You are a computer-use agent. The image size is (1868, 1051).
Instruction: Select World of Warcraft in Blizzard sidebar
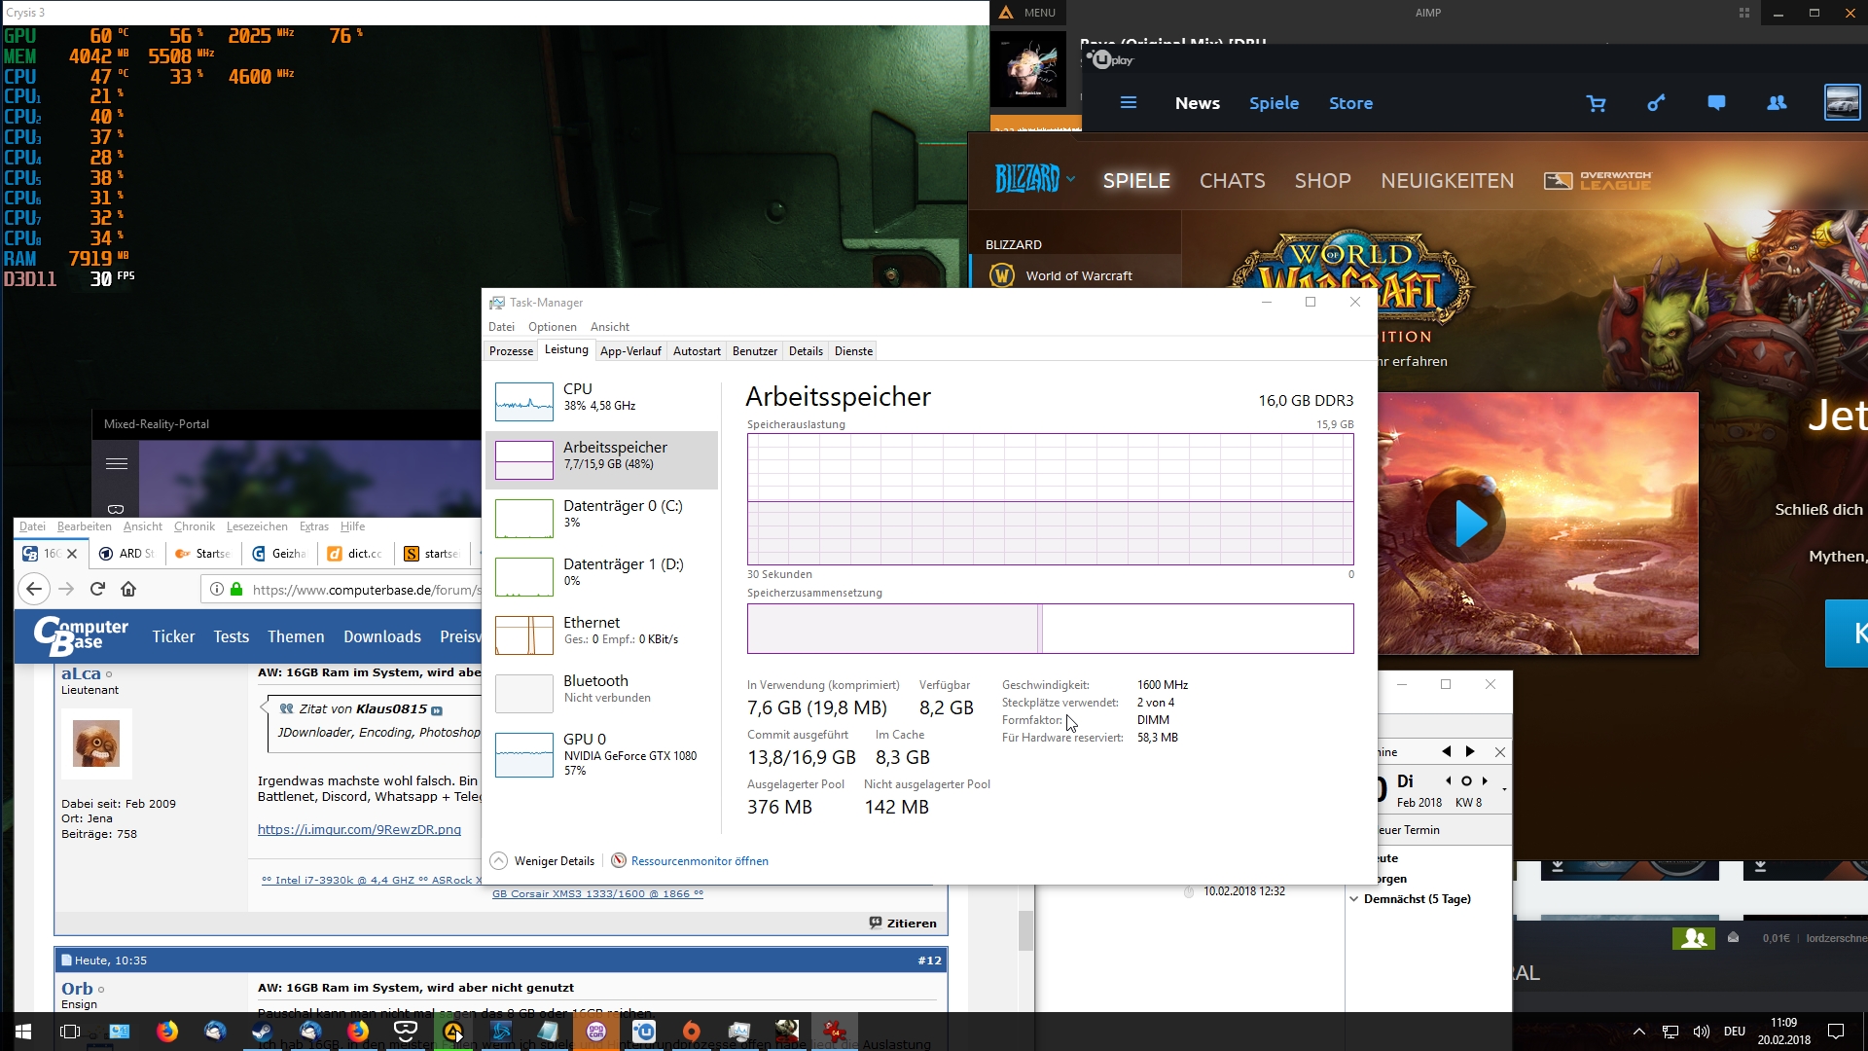(1078, 276)
